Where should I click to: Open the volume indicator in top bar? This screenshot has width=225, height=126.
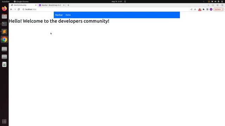coord(216,1)
